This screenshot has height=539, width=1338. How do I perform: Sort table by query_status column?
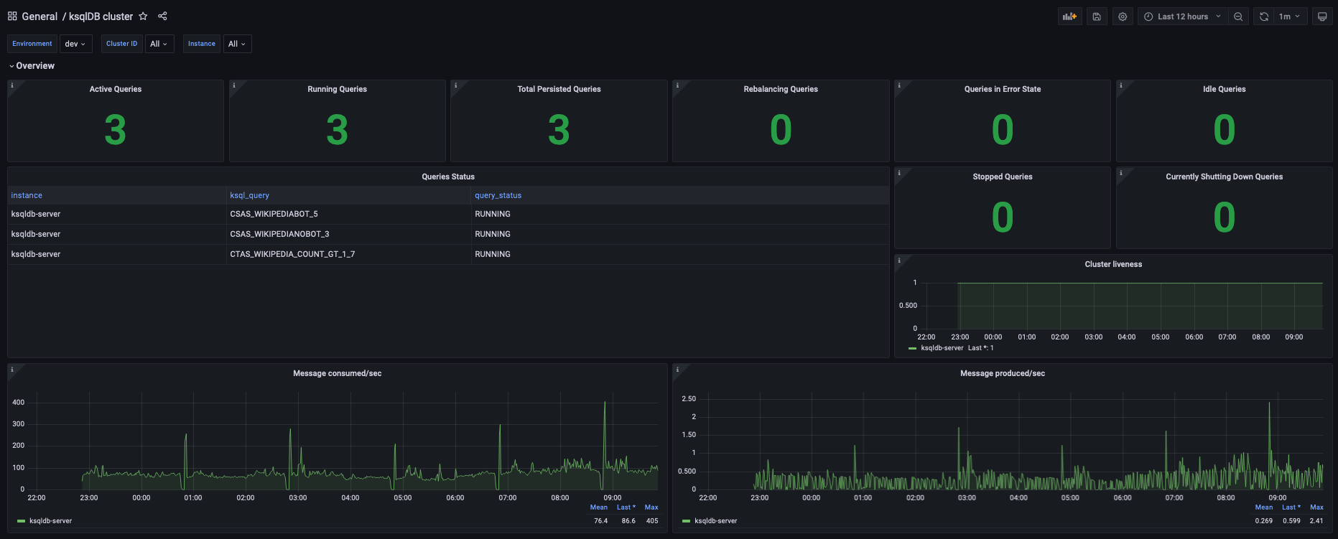[498, 195]
